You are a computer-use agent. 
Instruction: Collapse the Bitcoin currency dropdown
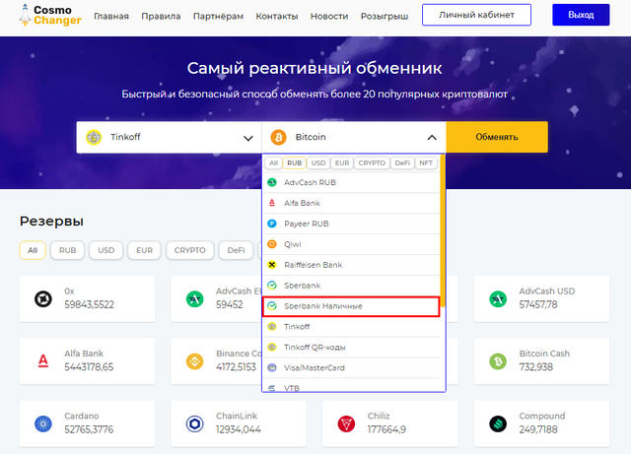[432, 138]
